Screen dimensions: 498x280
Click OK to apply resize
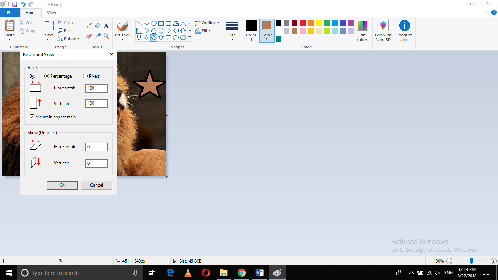(62, 185)
